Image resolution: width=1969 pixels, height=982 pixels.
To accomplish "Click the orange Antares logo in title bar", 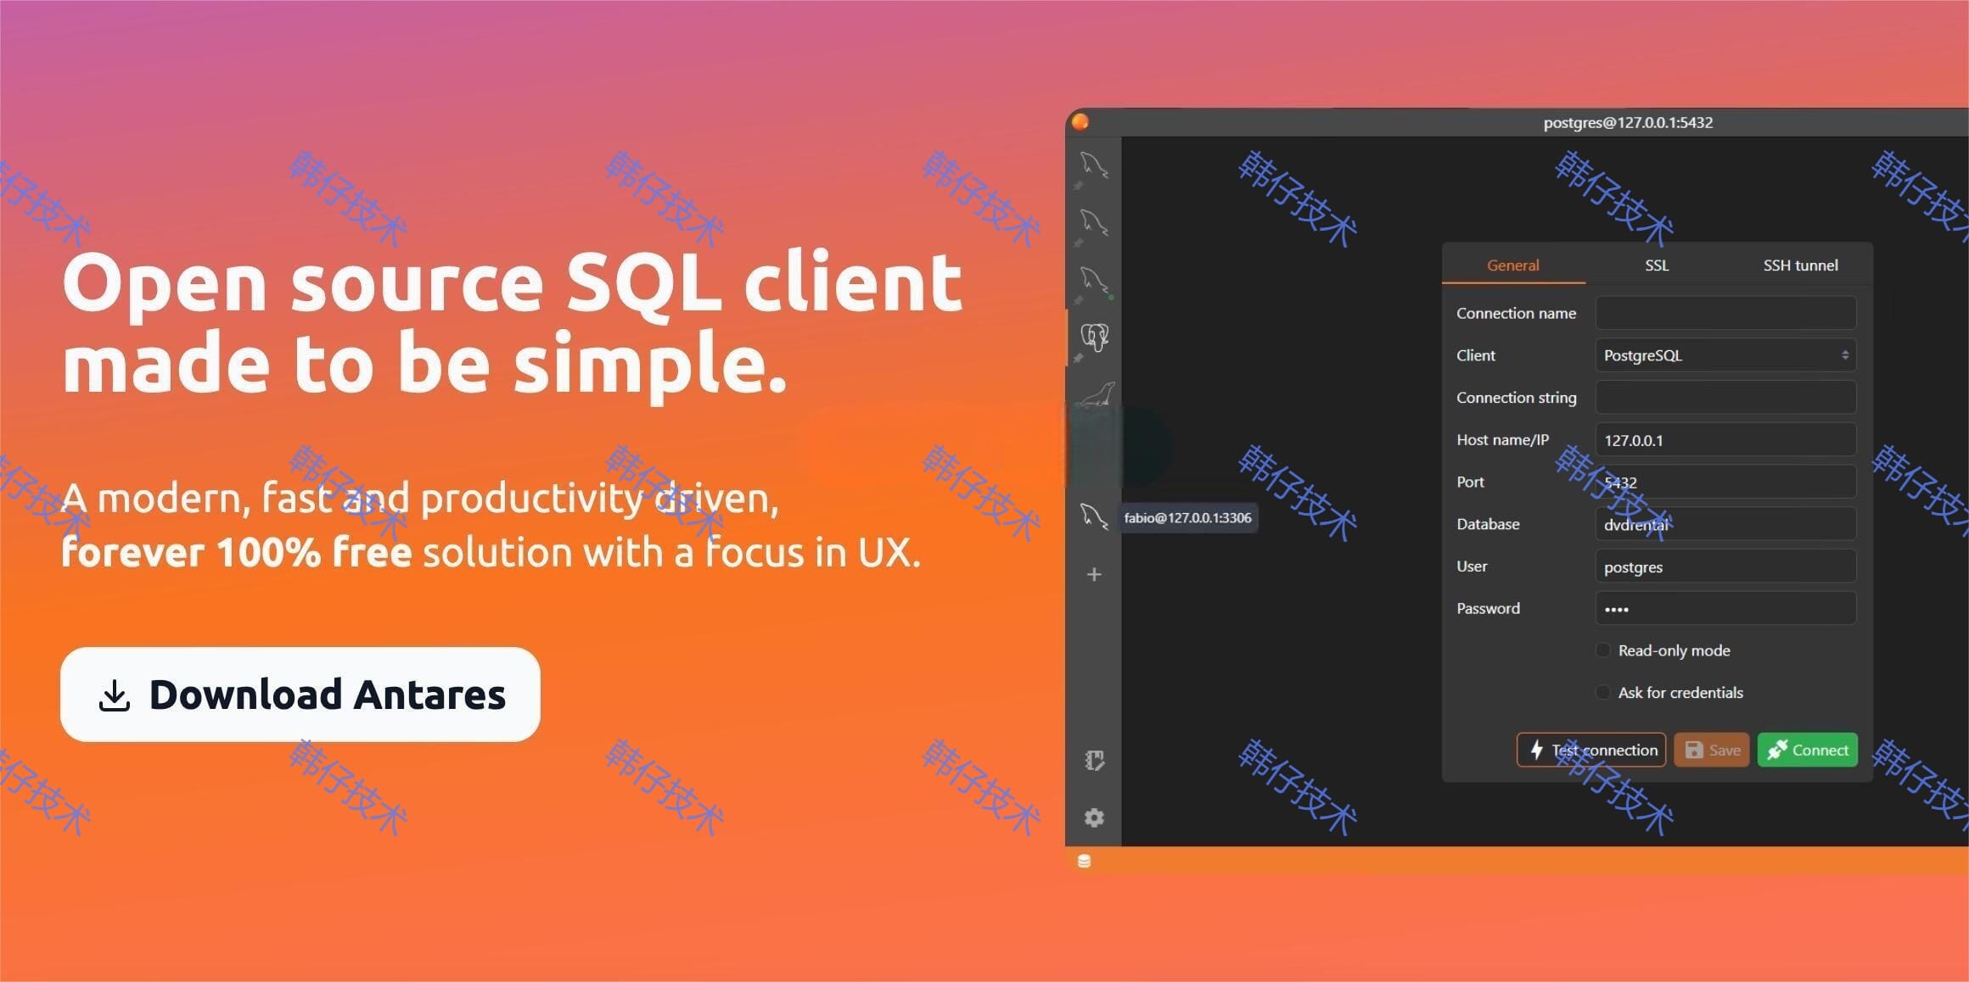I will click(1080, 122).
